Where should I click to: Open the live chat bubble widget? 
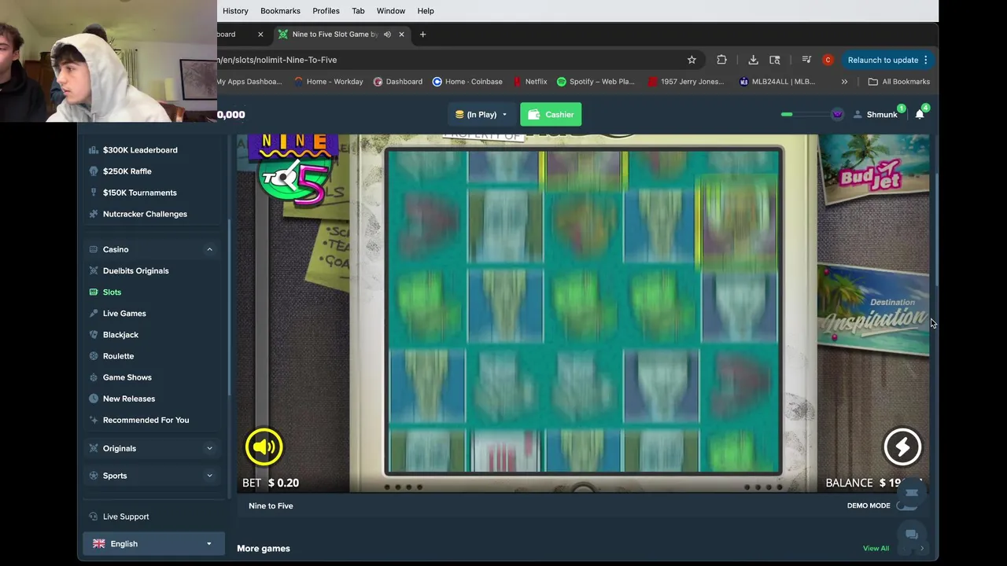[x=911, y=535]
